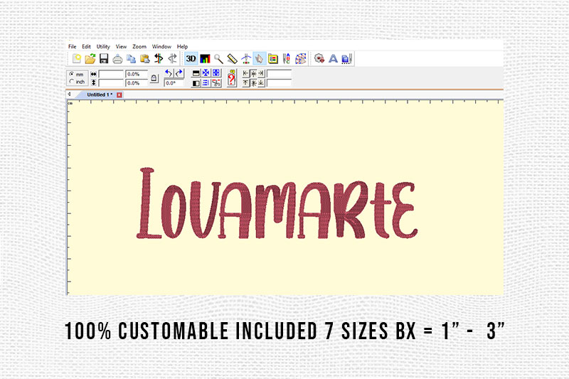The width and height of the screenshot is (569, 379).
Task: Open the Window menu
Action: (x=161, y=46)
